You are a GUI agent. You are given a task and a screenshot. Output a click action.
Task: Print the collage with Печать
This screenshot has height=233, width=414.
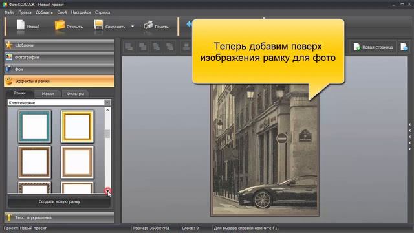click(156, 26)
